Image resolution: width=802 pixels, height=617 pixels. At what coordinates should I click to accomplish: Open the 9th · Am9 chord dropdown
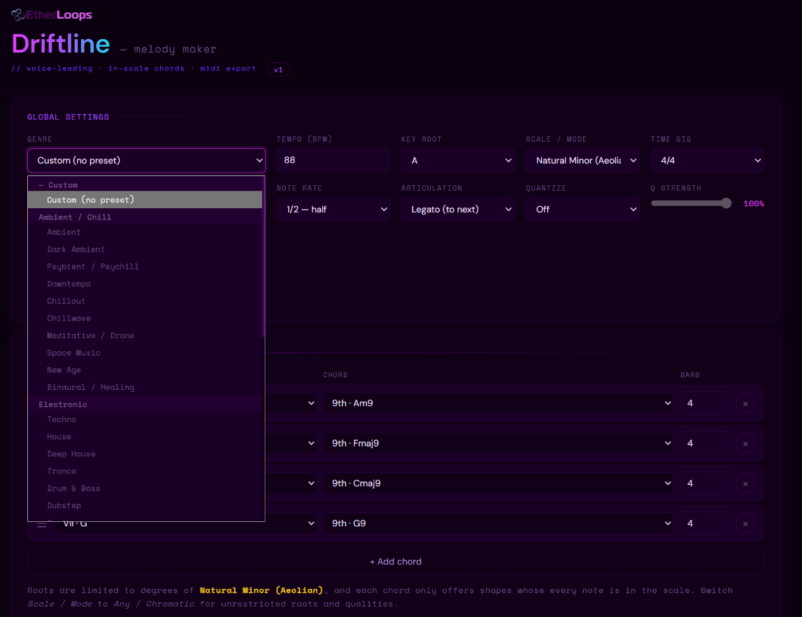(x=498, y=403)
